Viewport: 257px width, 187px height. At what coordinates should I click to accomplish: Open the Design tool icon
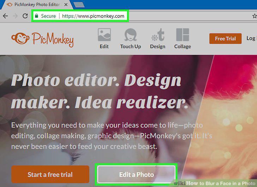tap(158, 35)
